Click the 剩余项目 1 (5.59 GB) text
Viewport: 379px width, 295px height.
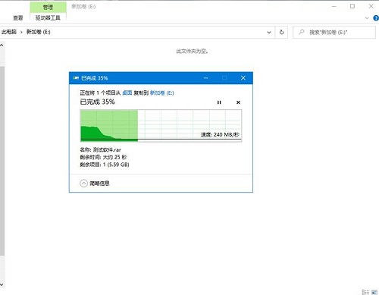coord(105,165)
